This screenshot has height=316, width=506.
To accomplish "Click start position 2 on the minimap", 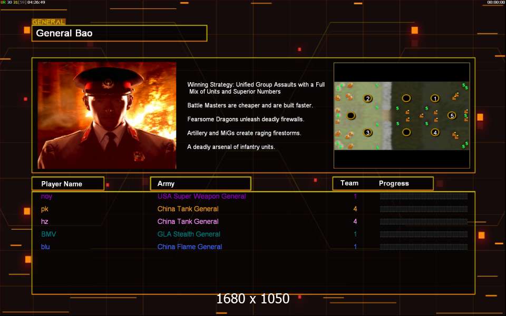I will (367, 98).
